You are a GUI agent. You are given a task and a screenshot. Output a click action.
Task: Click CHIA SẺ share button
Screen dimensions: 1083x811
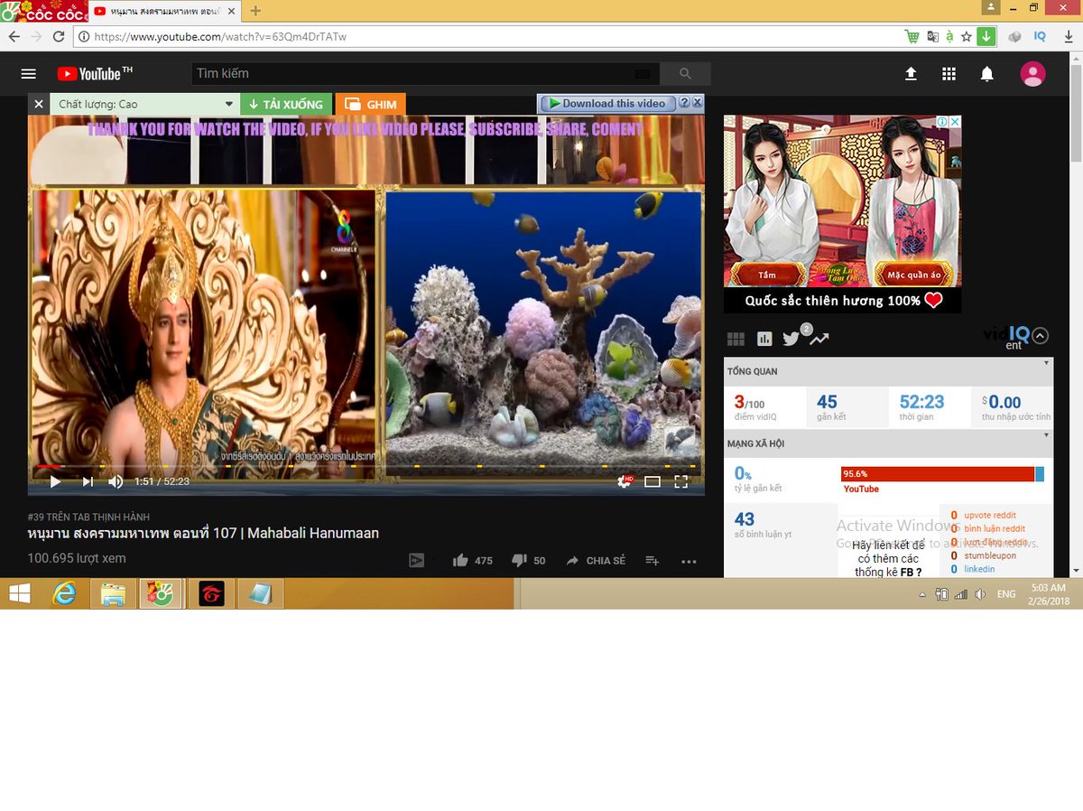pos(596,560)
